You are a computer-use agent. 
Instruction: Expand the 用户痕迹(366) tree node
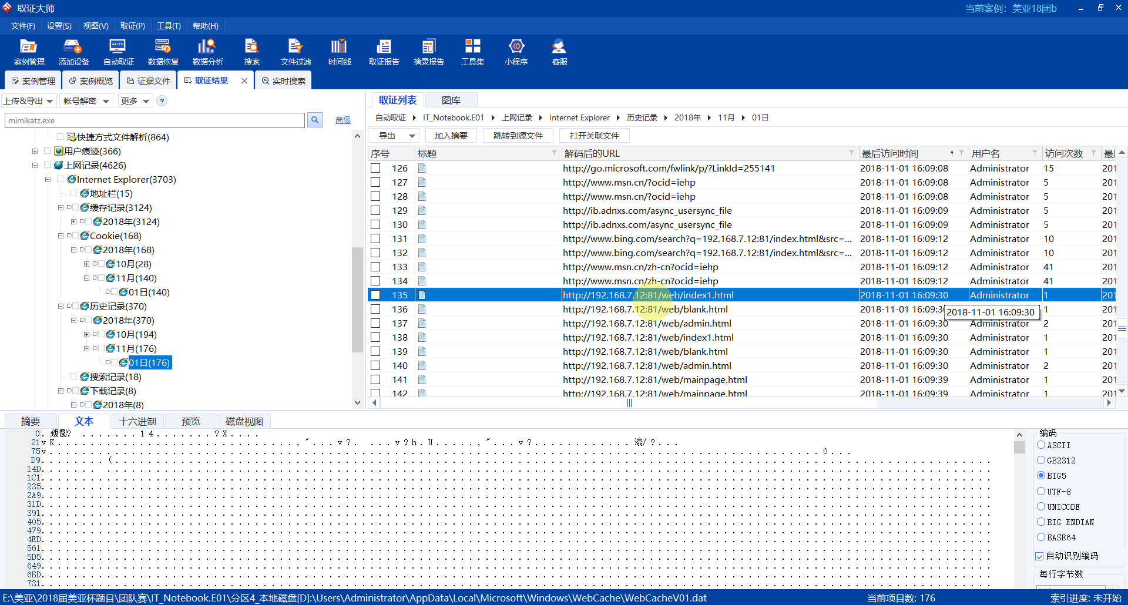point(35,151)
